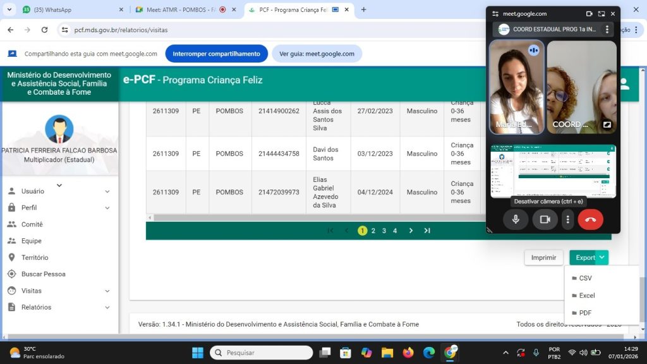Select Excel export option
The width and height of the screenshot is (647, 364).
coord(586,295)
